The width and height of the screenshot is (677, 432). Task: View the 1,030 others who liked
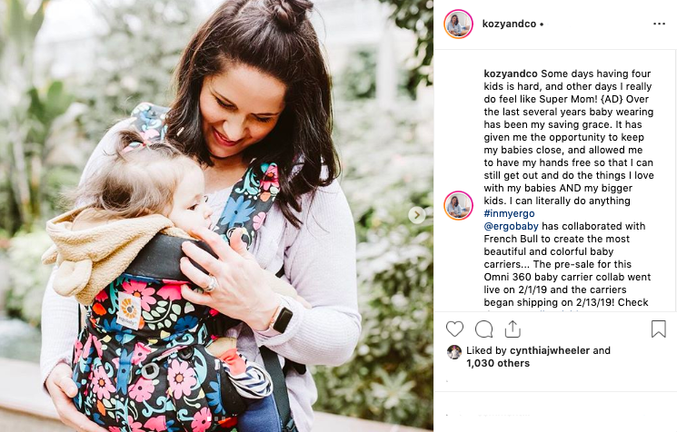click(x=498, y=363)
